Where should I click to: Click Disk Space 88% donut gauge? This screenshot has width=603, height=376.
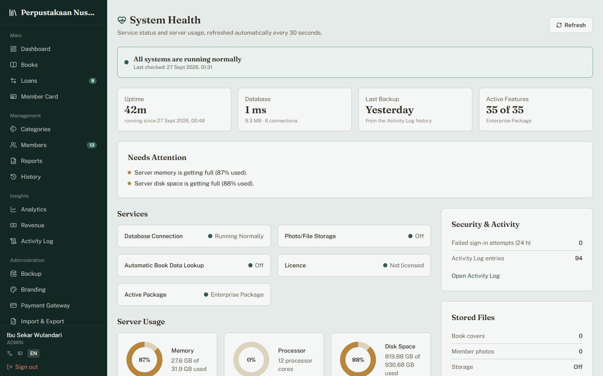(358, 360)
